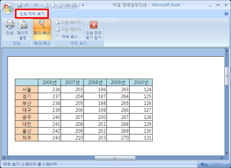Minimize the Excel window
This screenshot has width=231, height=168.
click(x=210, y=5)
